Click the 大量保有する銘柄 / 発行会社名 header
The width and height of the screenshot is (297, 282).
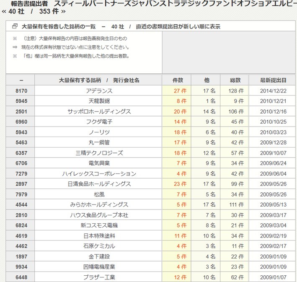[x=99, y=80]
